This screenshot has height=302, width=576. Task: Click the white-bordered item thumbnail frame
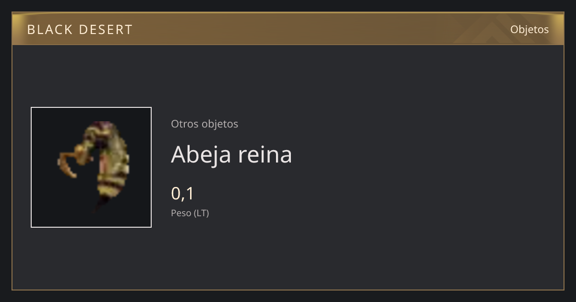[x=91, y=167]
